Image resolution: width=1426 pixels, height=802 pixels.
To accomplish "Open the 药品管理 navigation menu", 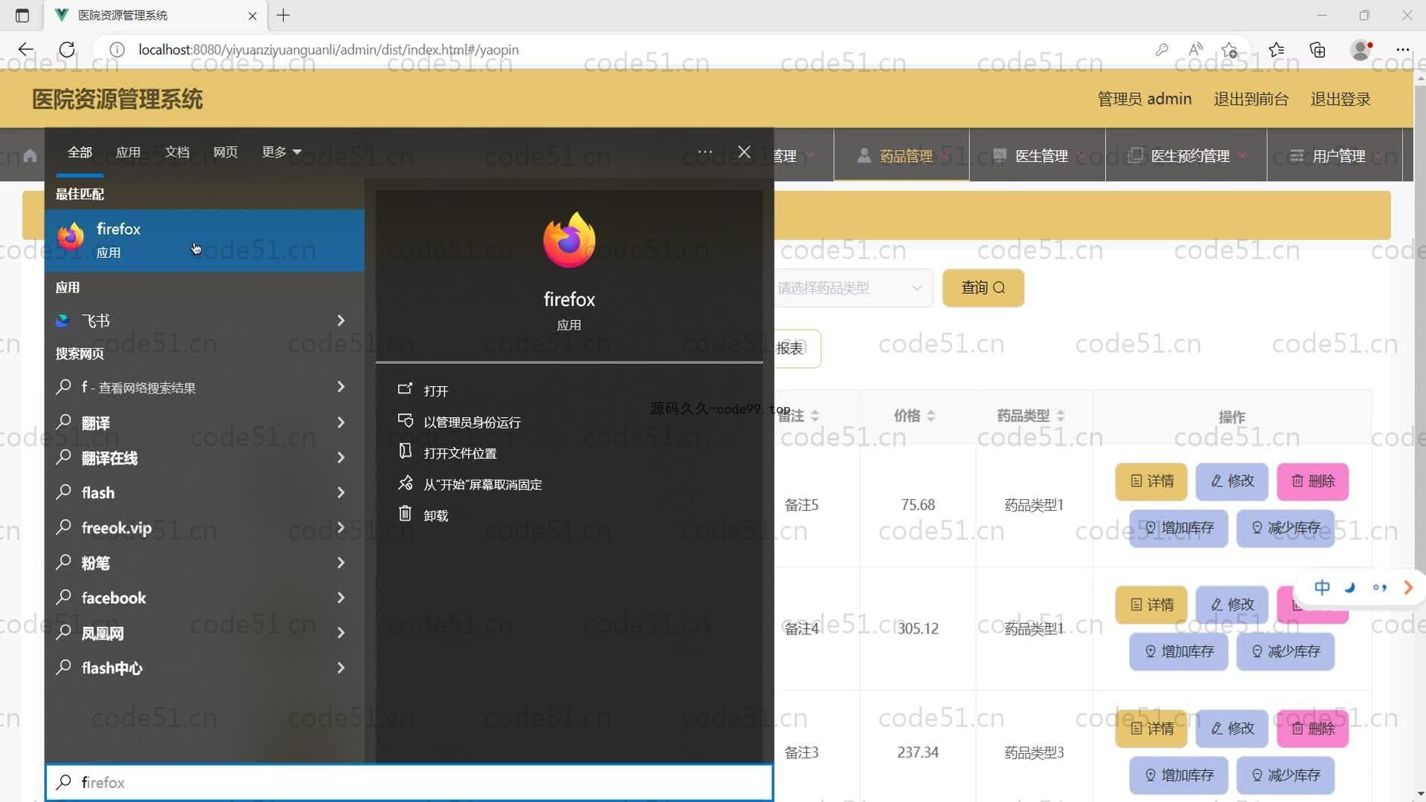I will [x=902, y=155].
